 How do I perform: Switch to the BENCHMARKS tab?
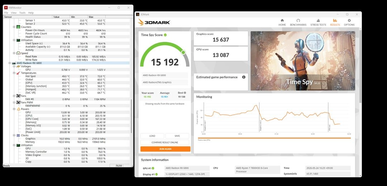click(x=298, y=23)
